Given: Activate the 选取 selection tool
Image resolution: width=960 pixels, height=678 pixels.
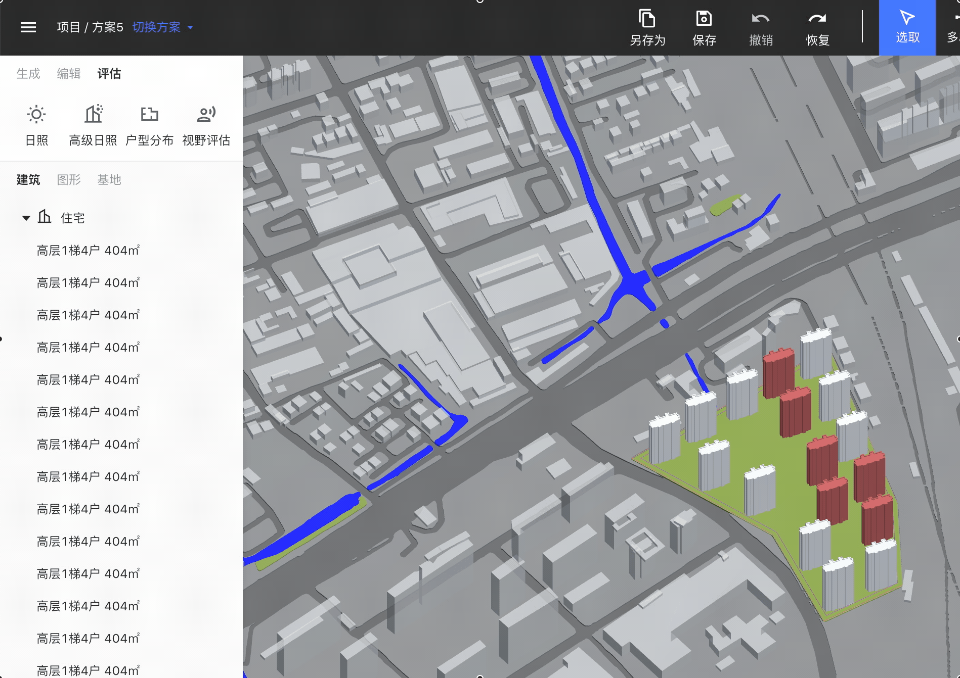Looking at the screenshot, I should pyautogui.click(x=907, y=28).
